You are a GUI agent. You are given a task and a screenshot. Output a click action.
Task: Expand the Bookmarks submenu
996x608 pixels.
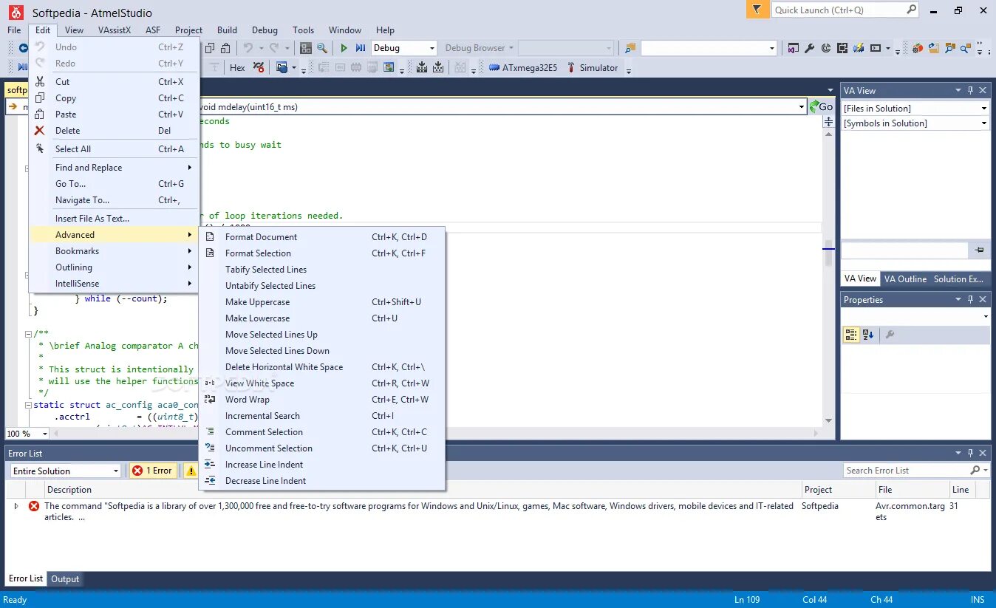(x=114, y=251)
